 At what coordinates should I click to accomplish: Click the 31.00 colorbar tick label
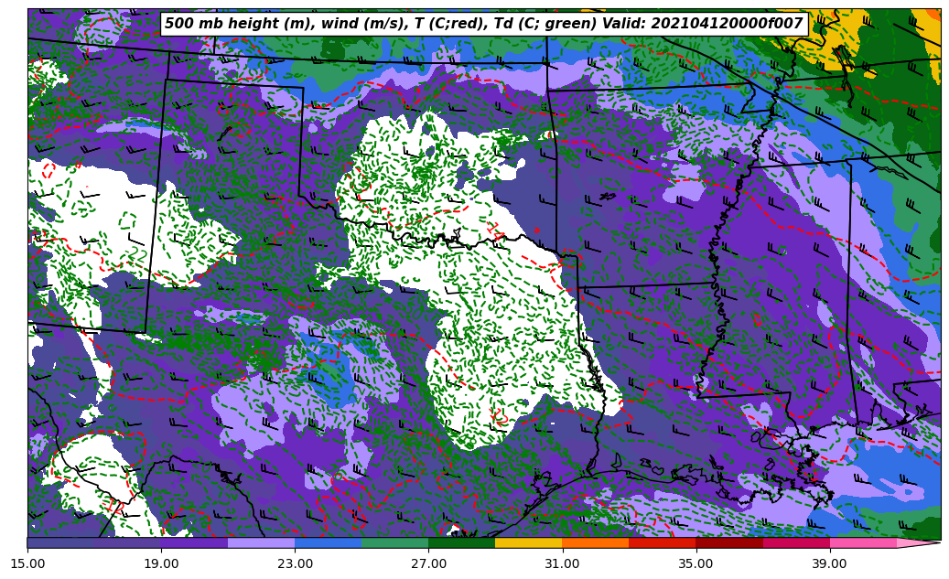tap(562, 563)
